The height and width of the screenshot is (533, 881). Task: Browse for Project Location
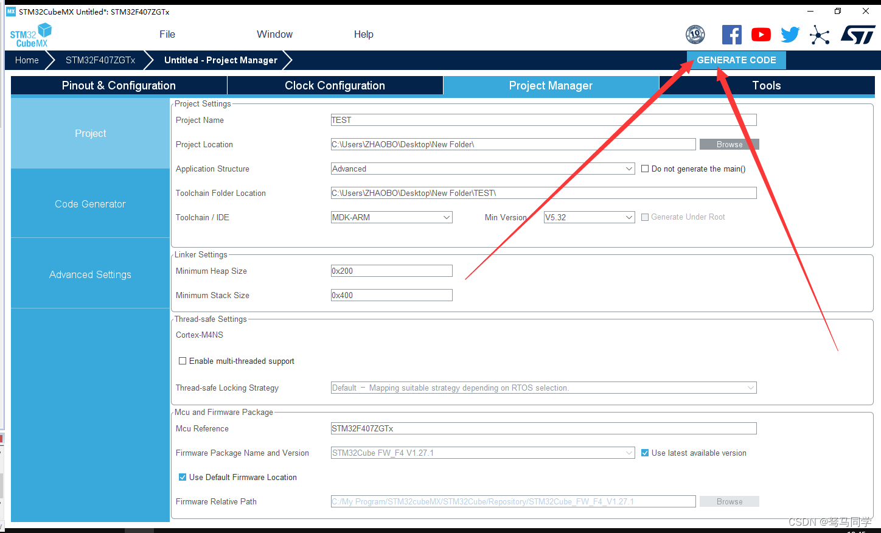(730, 144)
